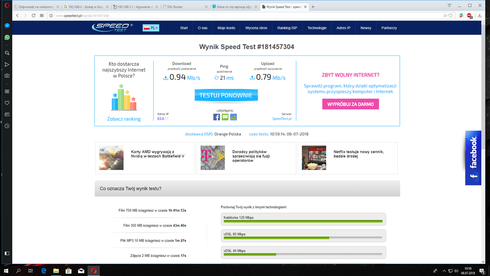Share the result on Facebook

[x=216, y=117]
